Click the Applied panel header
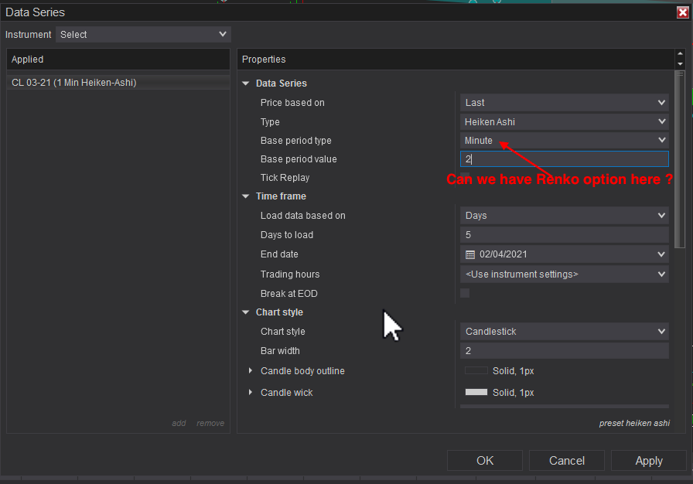 coord(118,60)
